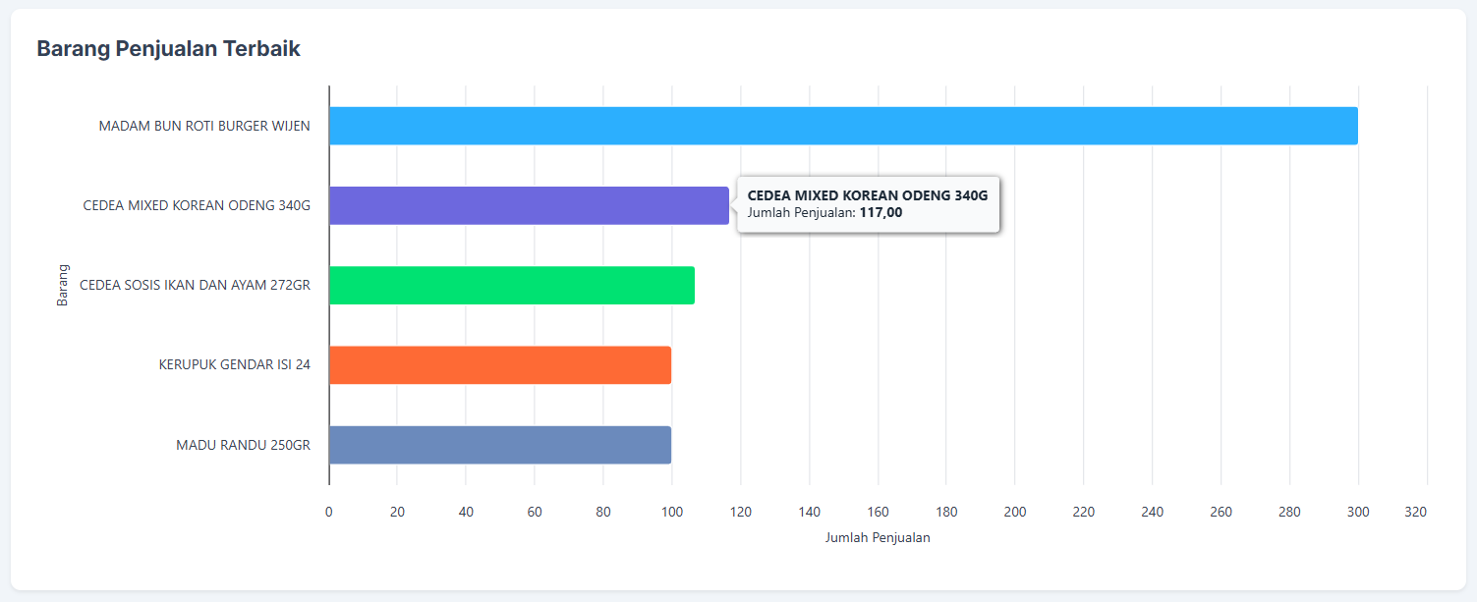This screenshot has width=1477, height=602.
Task: Select the CEDEA SOSIS IKAN DAN AYAM 272GR label
Action: coord(195,286)
